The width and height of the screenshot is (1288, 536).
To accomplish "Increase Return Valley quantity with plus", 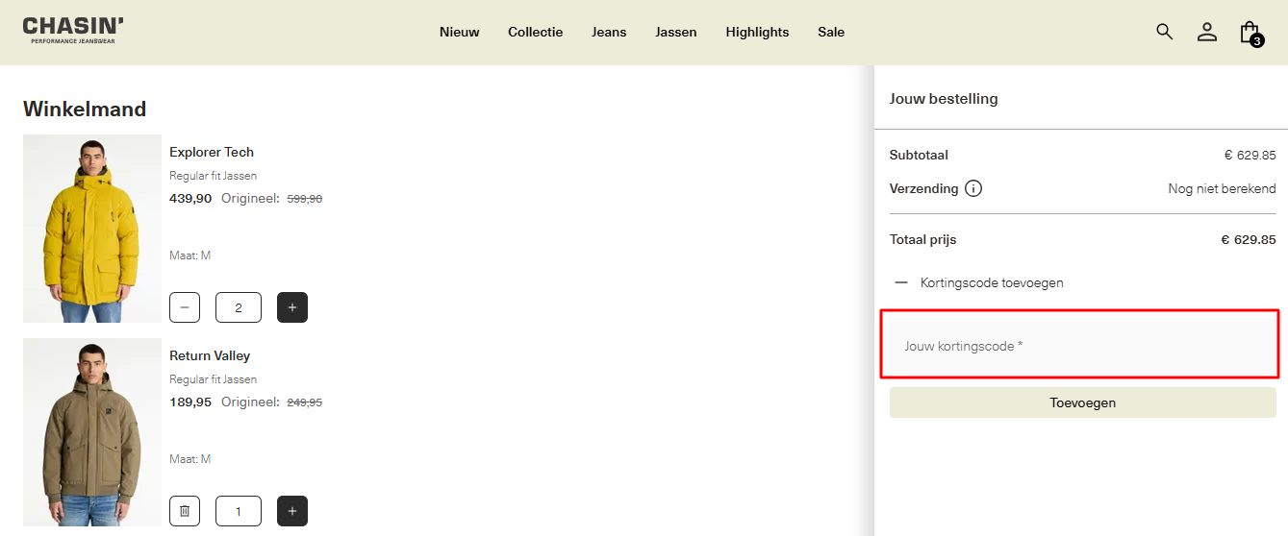I will (292, 511).
